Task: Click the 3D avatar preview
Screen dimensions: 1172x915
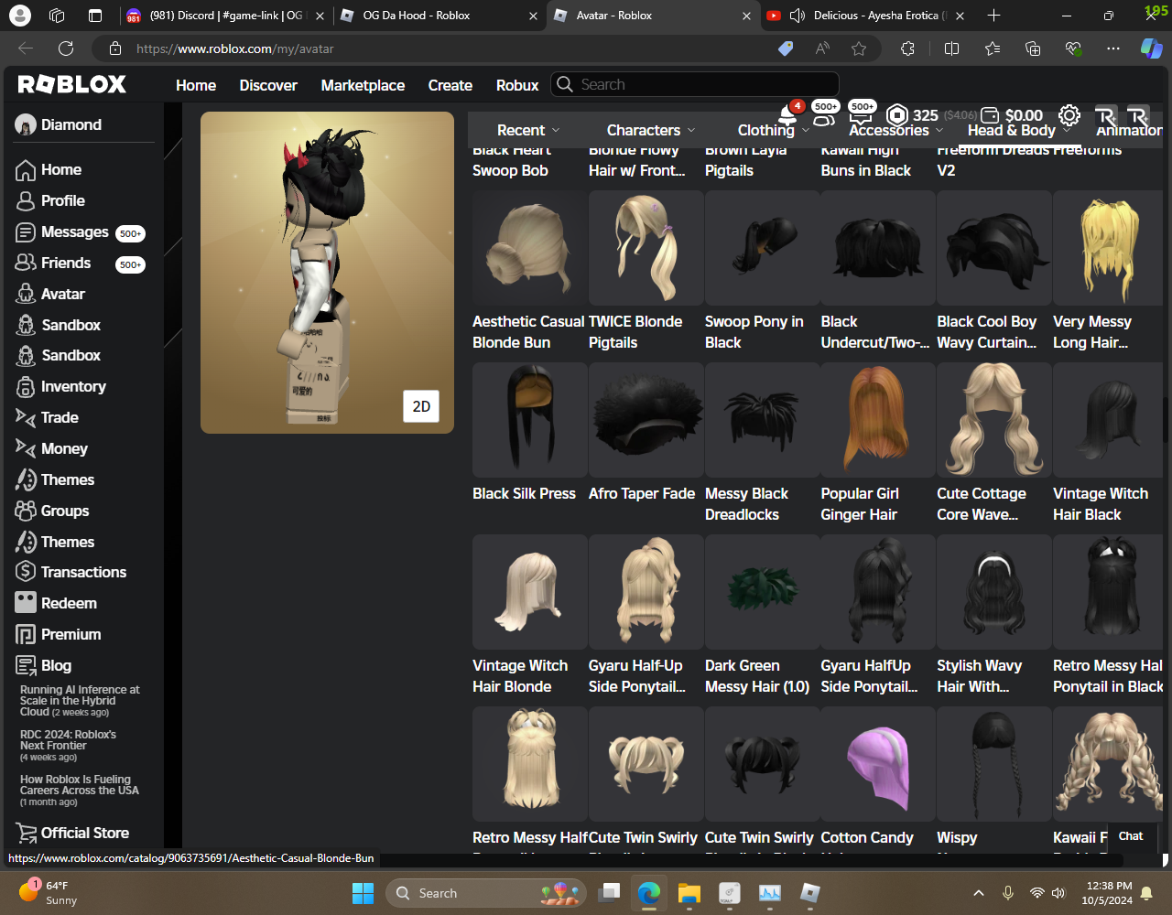Action: [x=327, y=273]
